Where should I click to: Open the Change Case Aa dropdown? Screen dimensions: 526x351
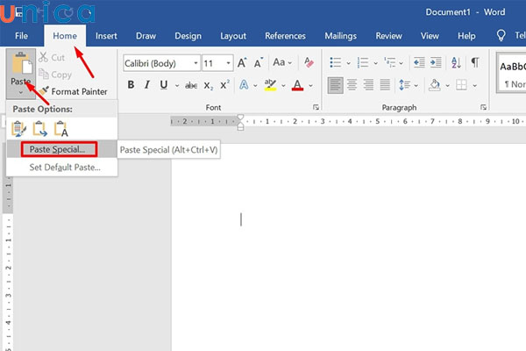point(282,63)
